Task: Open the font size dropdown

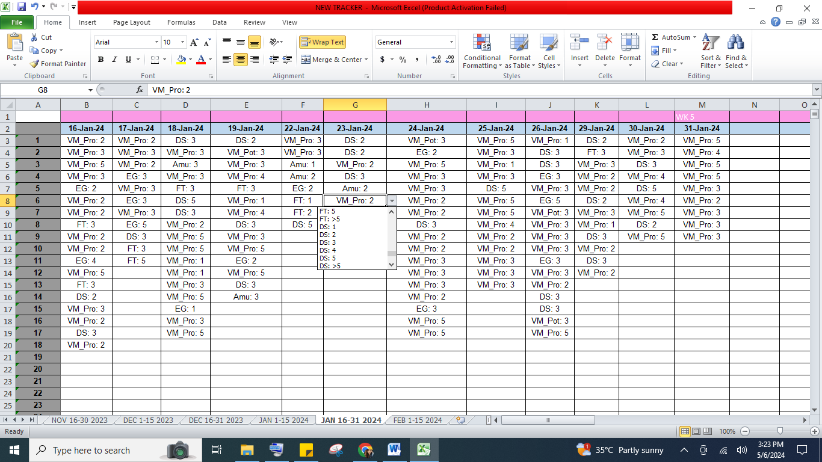Action: coord(183,42)
